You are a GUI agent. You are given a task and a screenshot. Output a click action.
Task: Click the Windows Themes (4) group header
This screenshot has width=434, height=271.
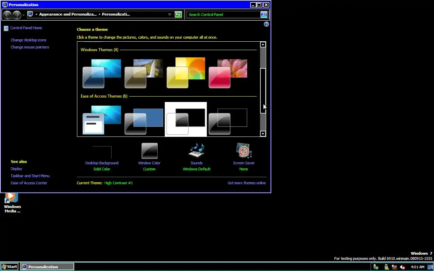99,50
